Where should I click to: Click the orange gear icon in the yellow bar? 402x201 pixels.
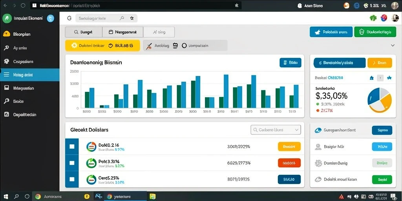(74, 46)
